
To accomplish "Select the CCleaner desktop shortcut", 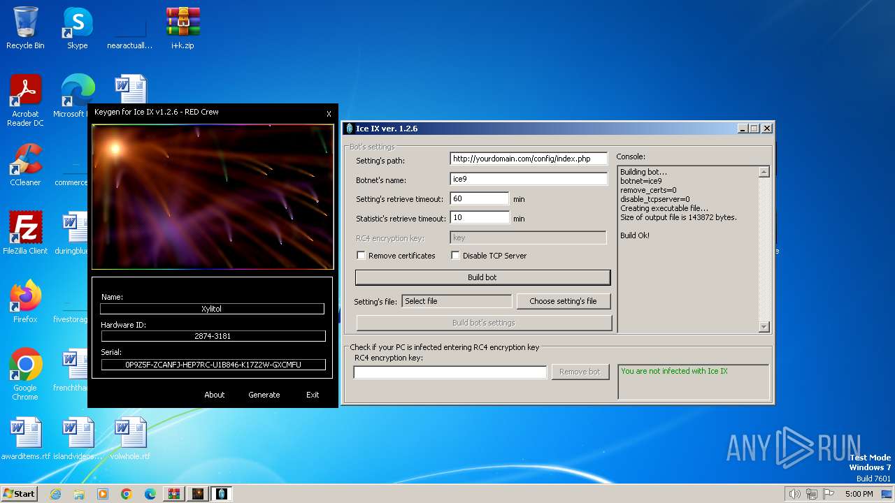I will point(25,165).
